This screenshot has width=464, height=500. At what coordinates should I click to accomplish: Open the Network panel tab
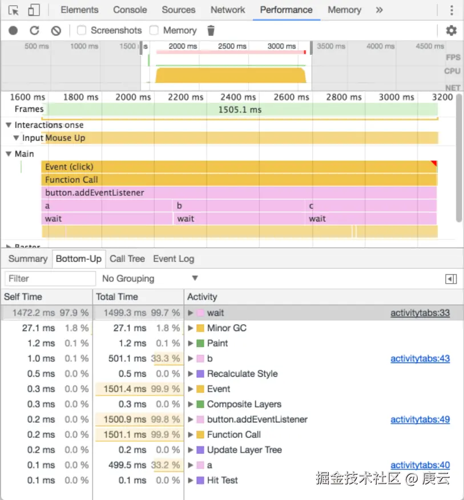click(228, 10)
